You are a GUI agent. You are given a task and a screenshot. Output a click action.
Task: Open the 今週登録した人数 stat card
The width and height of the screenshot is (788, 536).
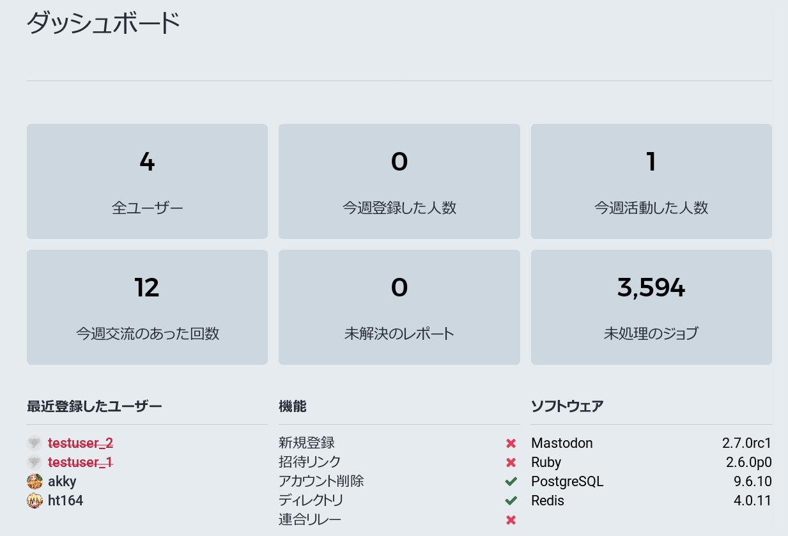[x=399, y=181]
